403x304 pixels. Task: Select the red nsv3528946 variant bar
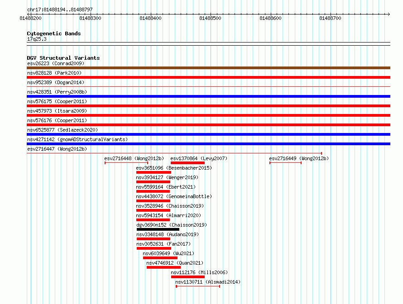153,210
